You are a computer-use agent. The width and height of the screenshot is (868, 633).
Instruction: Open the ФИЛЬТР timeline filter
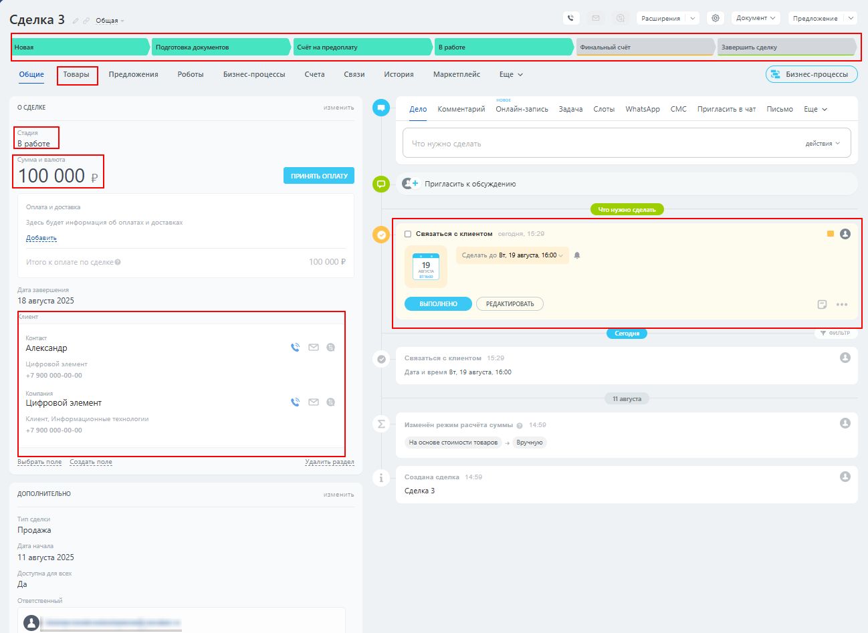coord(835,333)
